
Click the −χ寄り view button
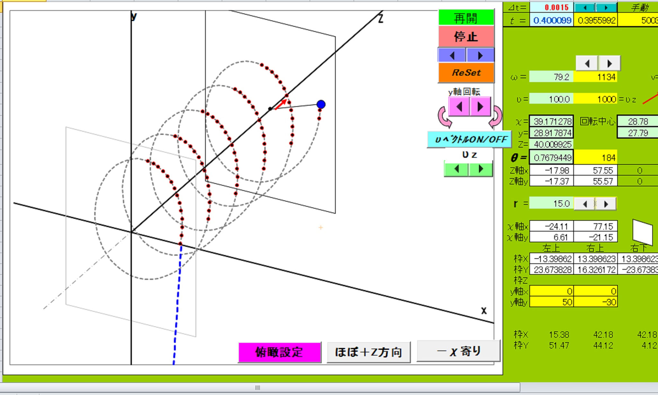(458, 351)
